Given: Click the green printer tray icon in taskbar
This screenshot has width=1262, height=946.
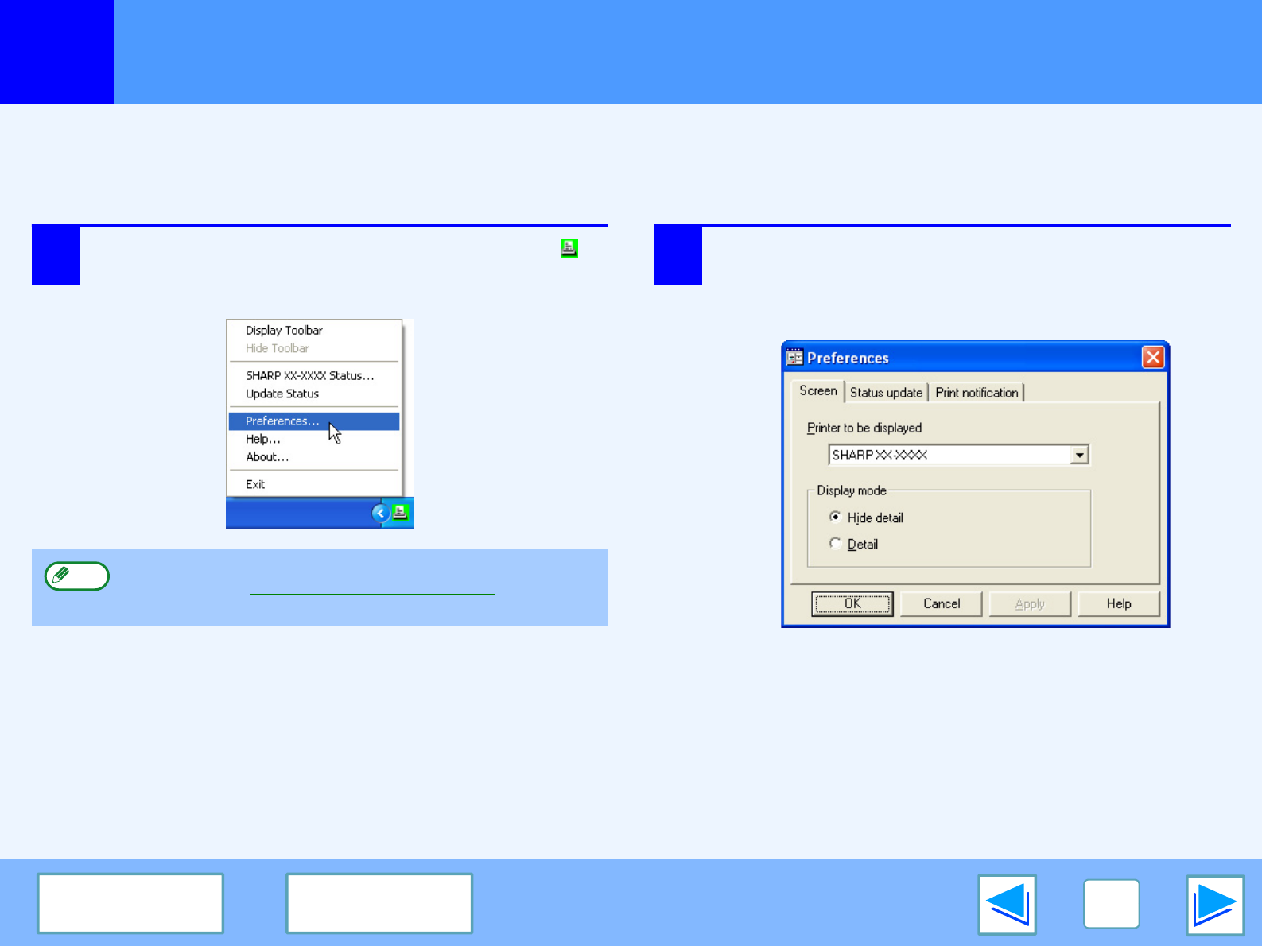Looking at the screenshot, I should coord(401,513).
